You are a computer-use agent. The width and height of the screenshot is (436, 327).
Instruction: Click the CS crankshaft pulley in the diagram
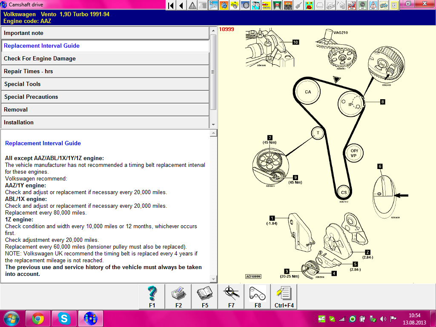click(344, 192)
